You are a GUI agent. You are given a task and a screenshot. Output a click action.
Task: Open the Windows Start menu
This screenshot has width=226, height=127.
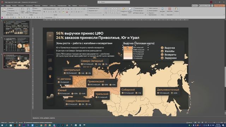click(2, 125)
